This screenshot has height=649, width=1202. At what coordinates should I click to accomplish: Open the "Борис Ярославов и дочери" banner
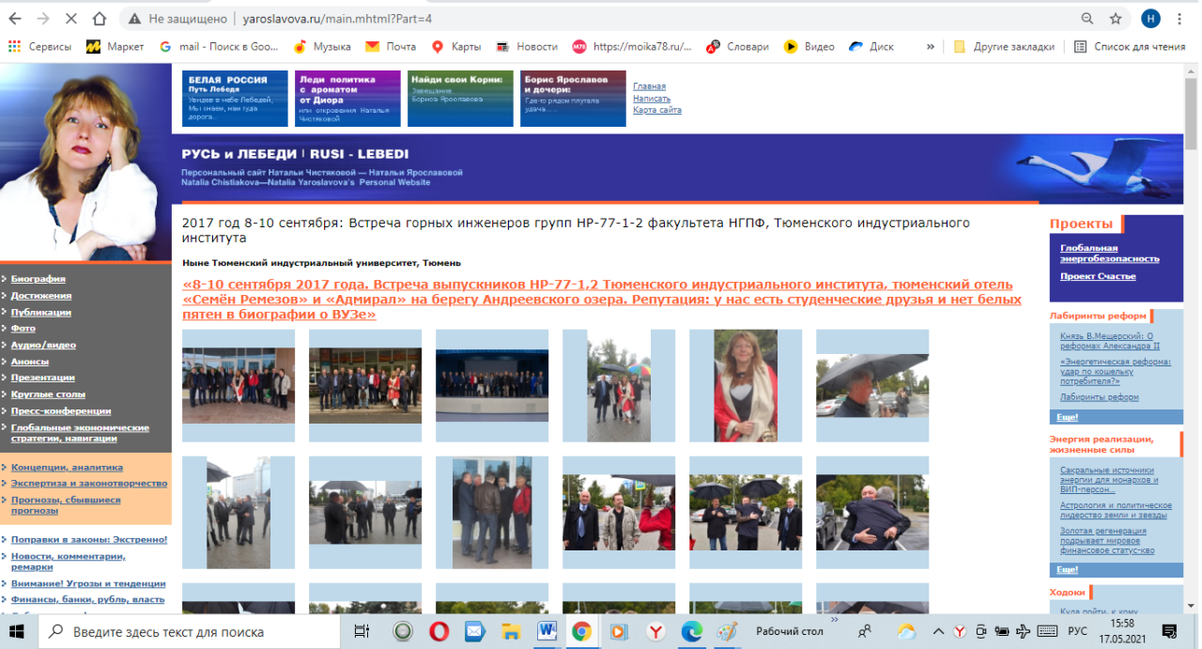(x=573, y=99)
